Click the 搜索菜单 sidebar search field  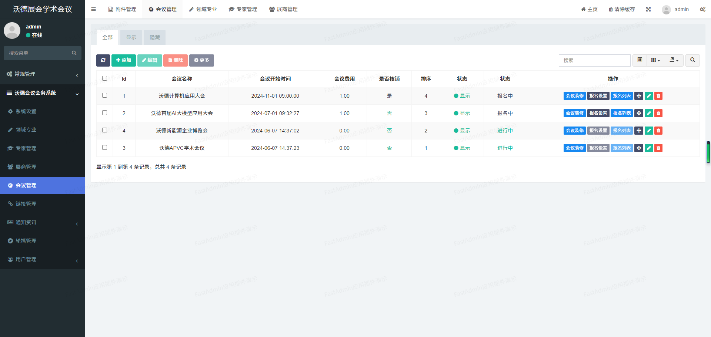point(37,53)
